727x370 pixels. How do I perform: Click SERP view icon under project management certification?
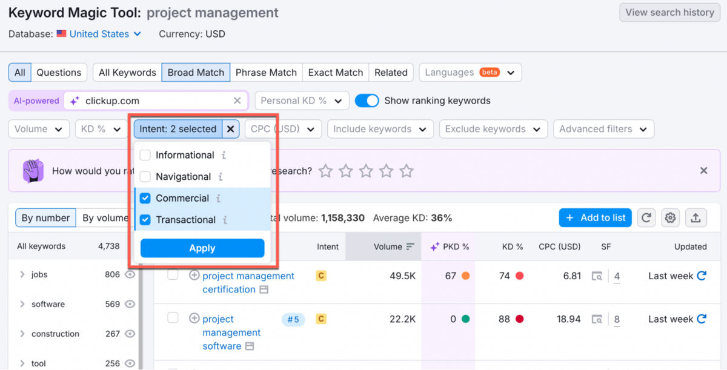[264, 290]
